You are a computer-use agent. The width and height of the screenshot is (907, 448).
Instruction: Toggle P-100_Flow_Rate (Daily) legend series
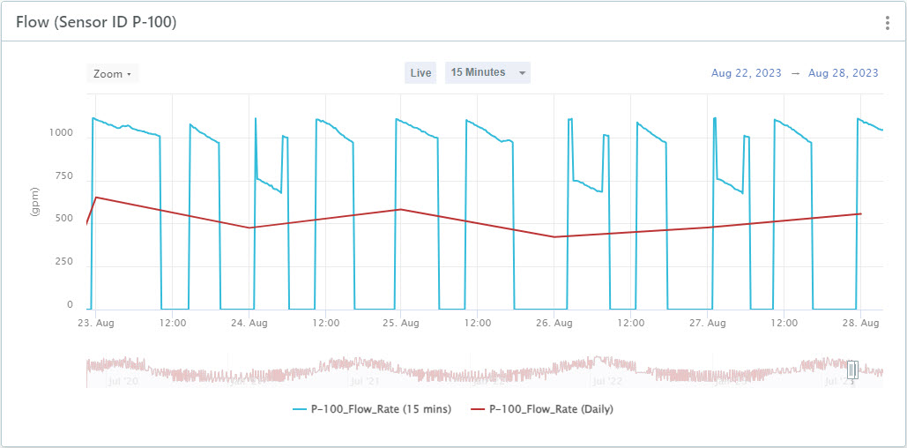tap(542, 409)
